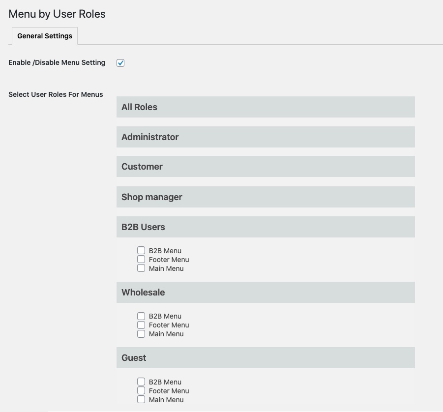This screenshot has width=443, height=412.
Task: Collapse the B2B Users section
Action: tap(266, 227)
